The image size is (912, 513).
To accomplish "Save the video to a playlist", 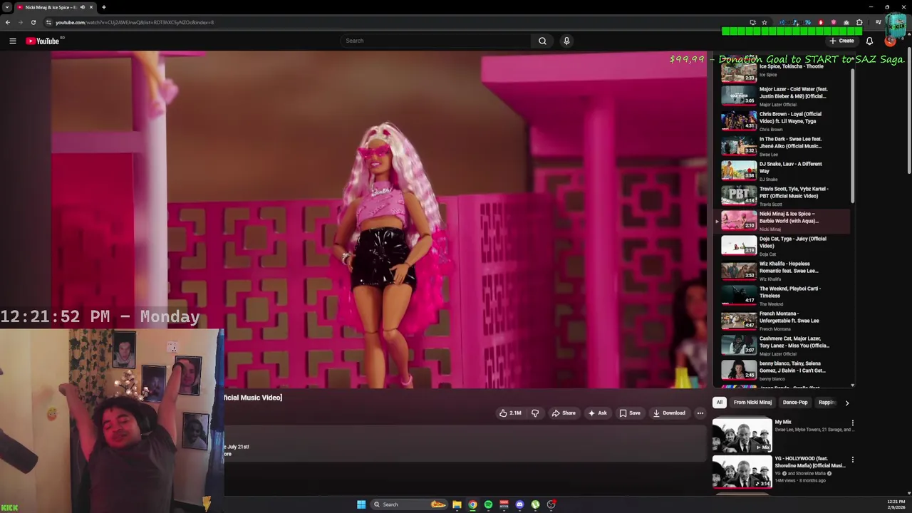I will [x=630, y=413].
